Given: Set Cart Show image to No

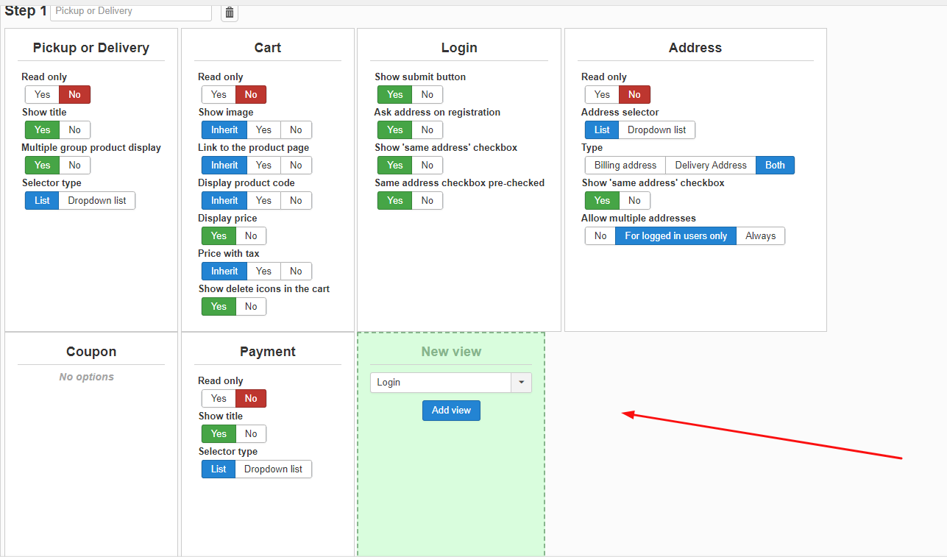Looking at the screenshot, I should click(x=296, y=130).
